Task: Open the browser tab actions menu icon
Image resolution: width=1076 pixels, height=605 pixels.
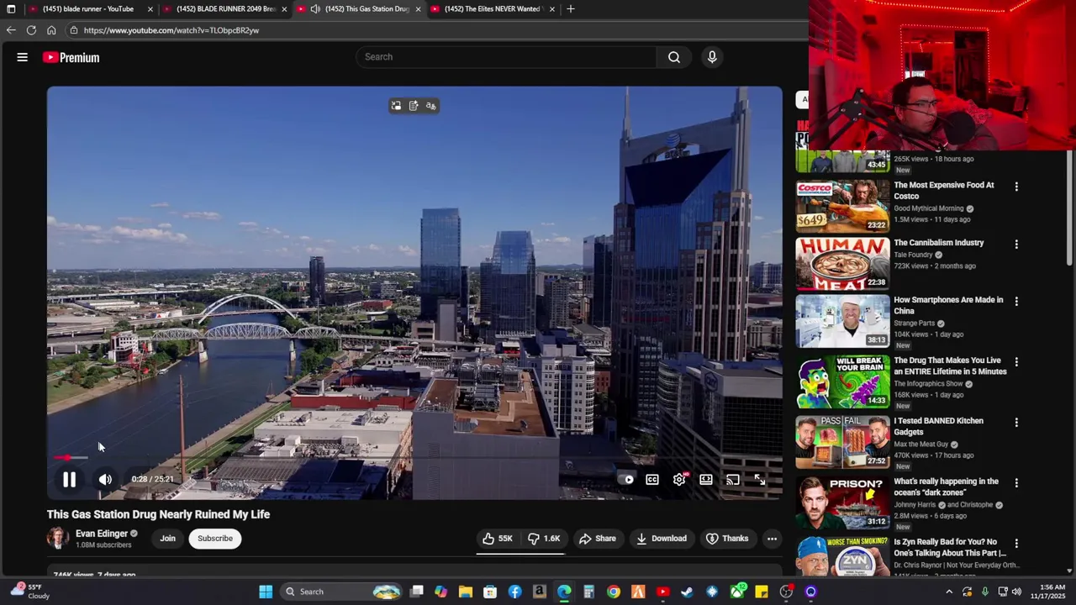Action: 11,9
